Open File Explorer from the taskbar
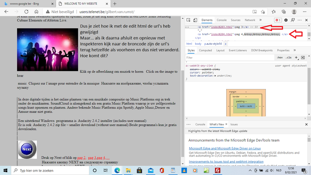This screenshot has height=175, width=311. pos(128,170)
